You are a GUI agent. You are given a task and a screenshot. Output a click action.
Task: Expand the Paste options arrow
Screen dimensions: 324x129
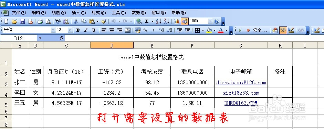pos(97,21)
